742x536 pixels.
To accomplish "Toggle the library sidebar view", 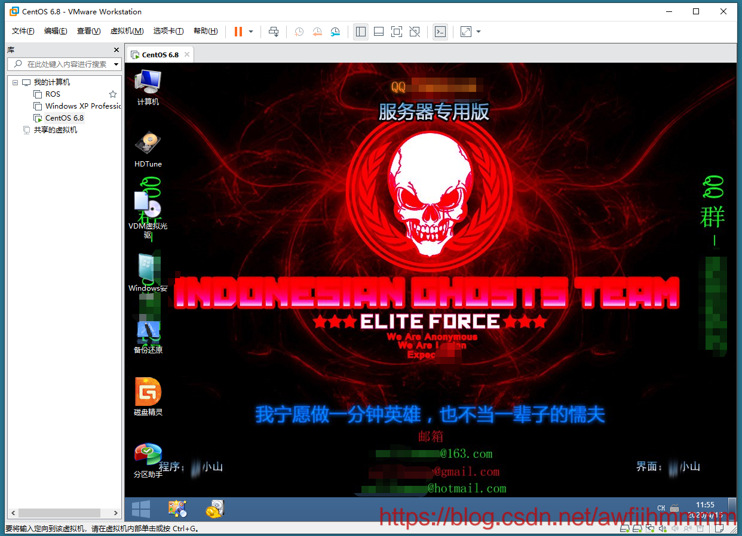I will (361, 32).
